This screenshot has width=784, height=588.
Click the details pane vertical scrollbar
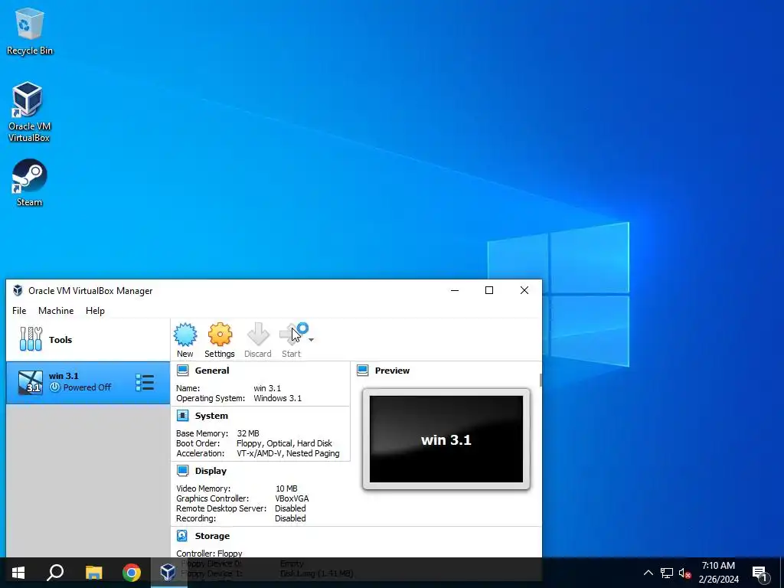(x=541, y=380)
